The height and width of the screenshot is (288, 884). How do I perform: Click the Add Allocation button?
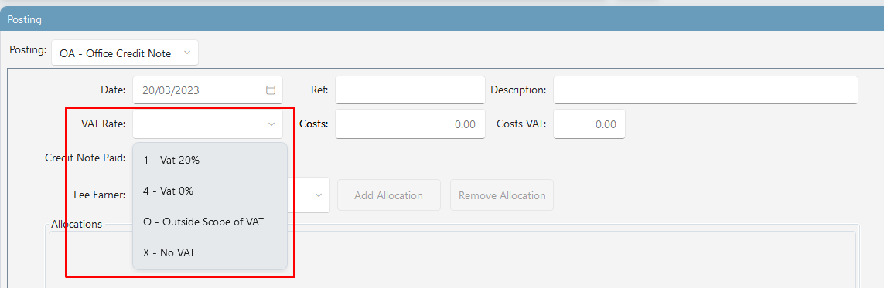(x=388, y=196)
